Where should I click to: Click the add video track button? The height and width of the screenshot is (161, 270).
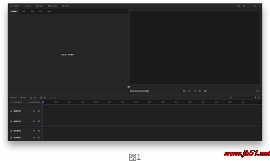pos(17,102)
